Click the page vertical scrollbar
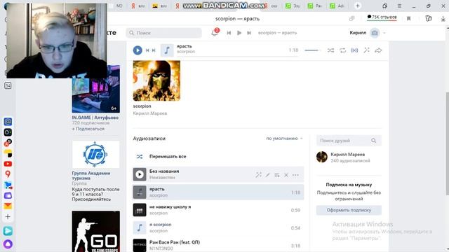This screenshot has height=252, width=449. [448, 144]
